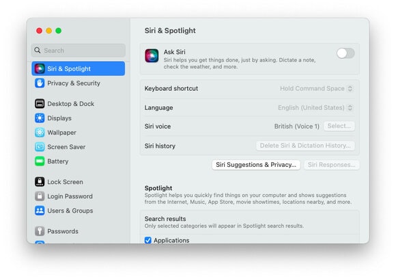The width and height of the screenshot is (396, 279).
Task: Uncheck the Applications checkbox
Action: click(148, 240)
